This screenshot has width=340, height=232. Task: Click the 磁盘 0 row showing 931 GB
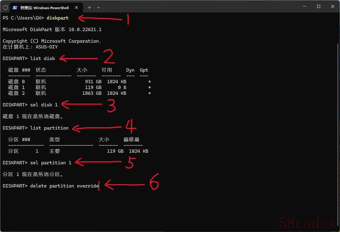tap(79, 82)
